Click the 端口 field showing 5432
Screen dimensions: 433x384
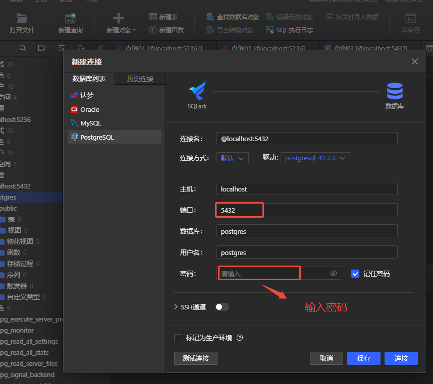[x=307, y=210]
